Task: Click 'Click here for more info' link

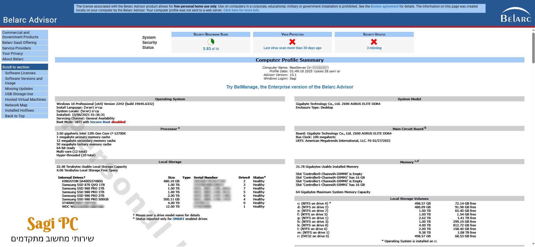Action: [241, 10]
